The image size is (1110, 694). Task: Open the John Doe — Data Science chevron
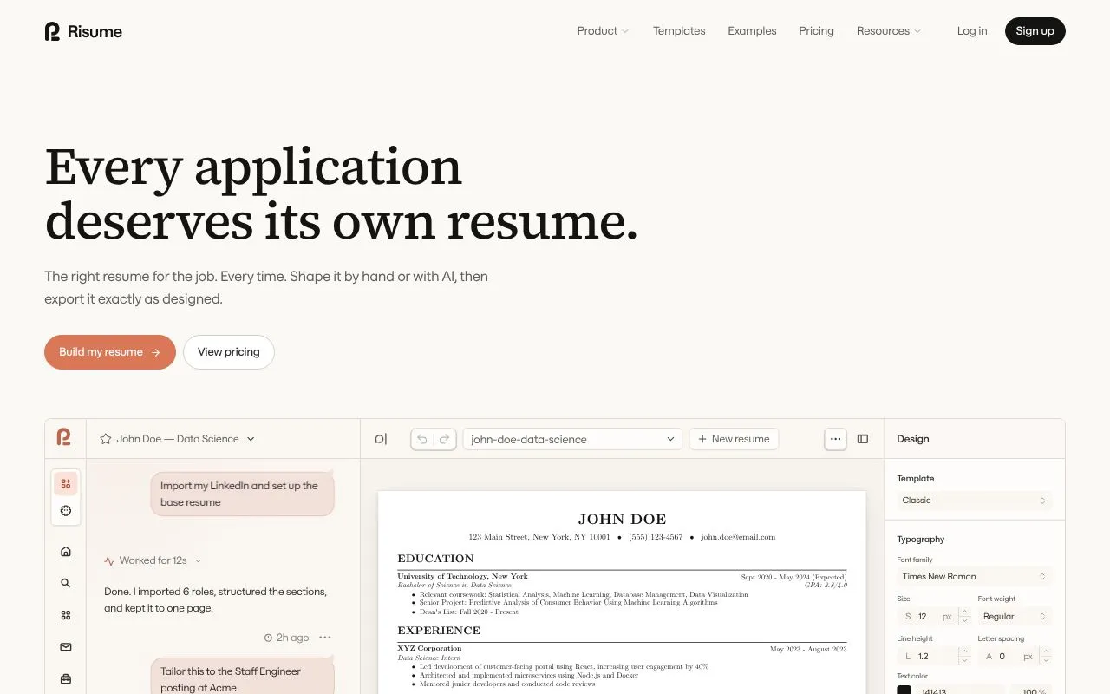[x=251, y=439]
